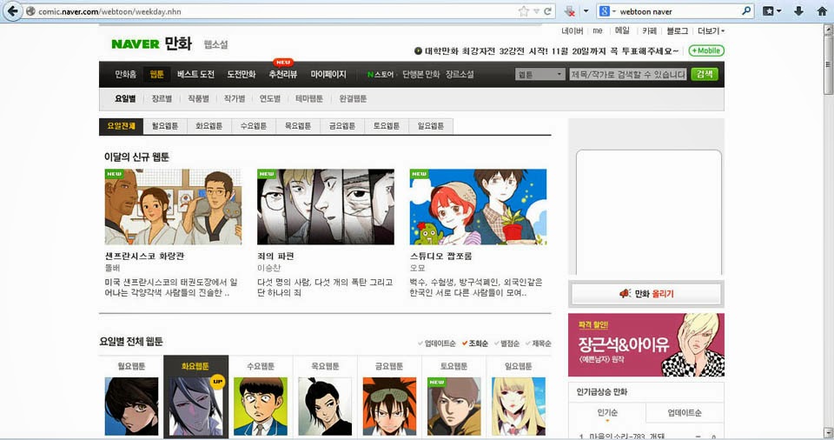Click the vertical scrollbar down arrow

click(x=829, y=432)
